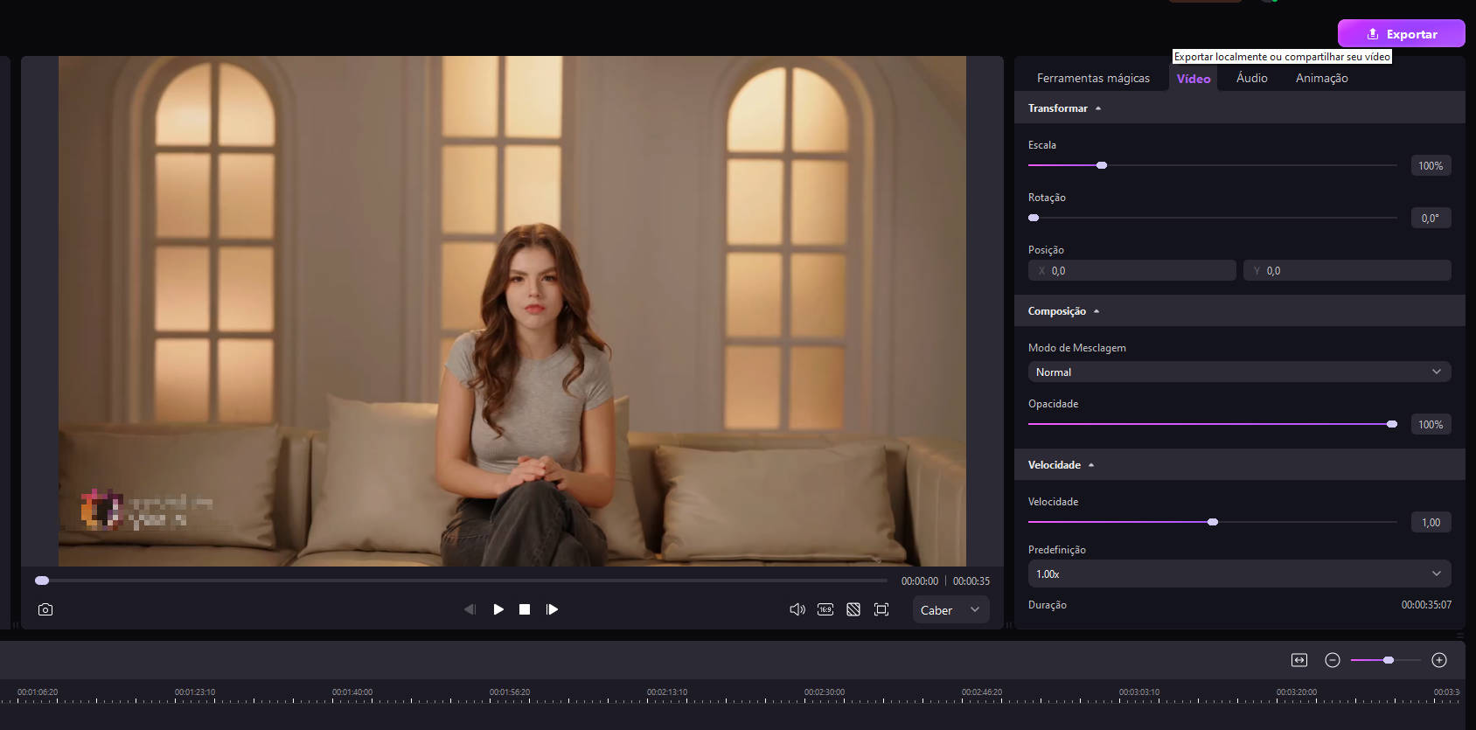Take a snapshot with the camera icon

[x=45, y=609]
